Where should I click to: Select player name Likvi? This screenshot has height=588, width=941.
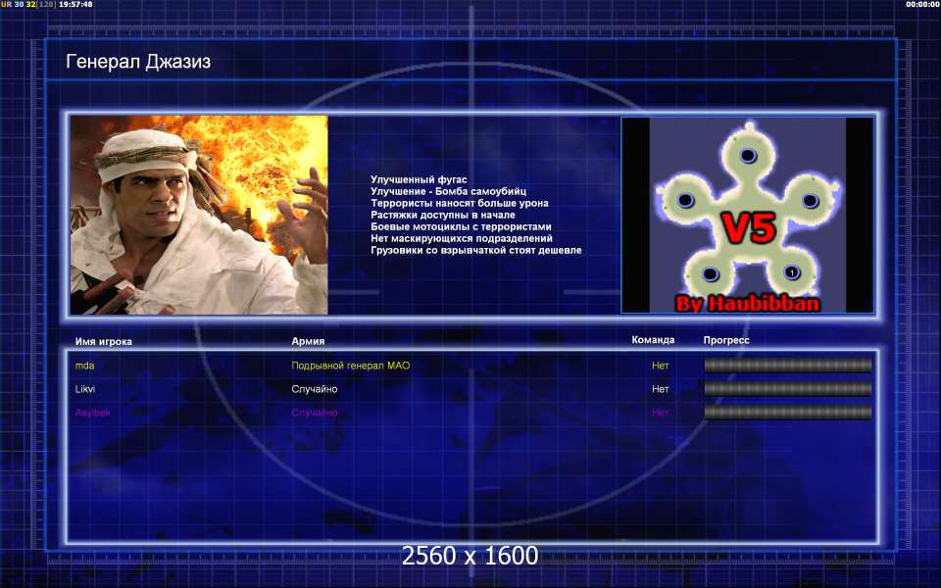point(85,389)
